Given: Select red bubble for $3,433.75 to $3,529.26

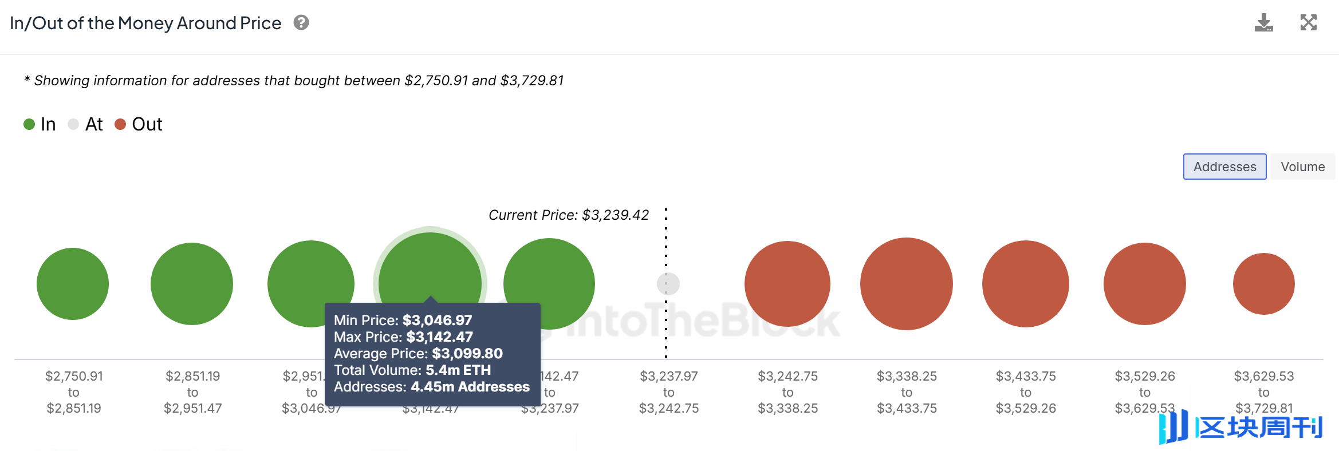Looking at the screenshot, I should point(1026,284).
